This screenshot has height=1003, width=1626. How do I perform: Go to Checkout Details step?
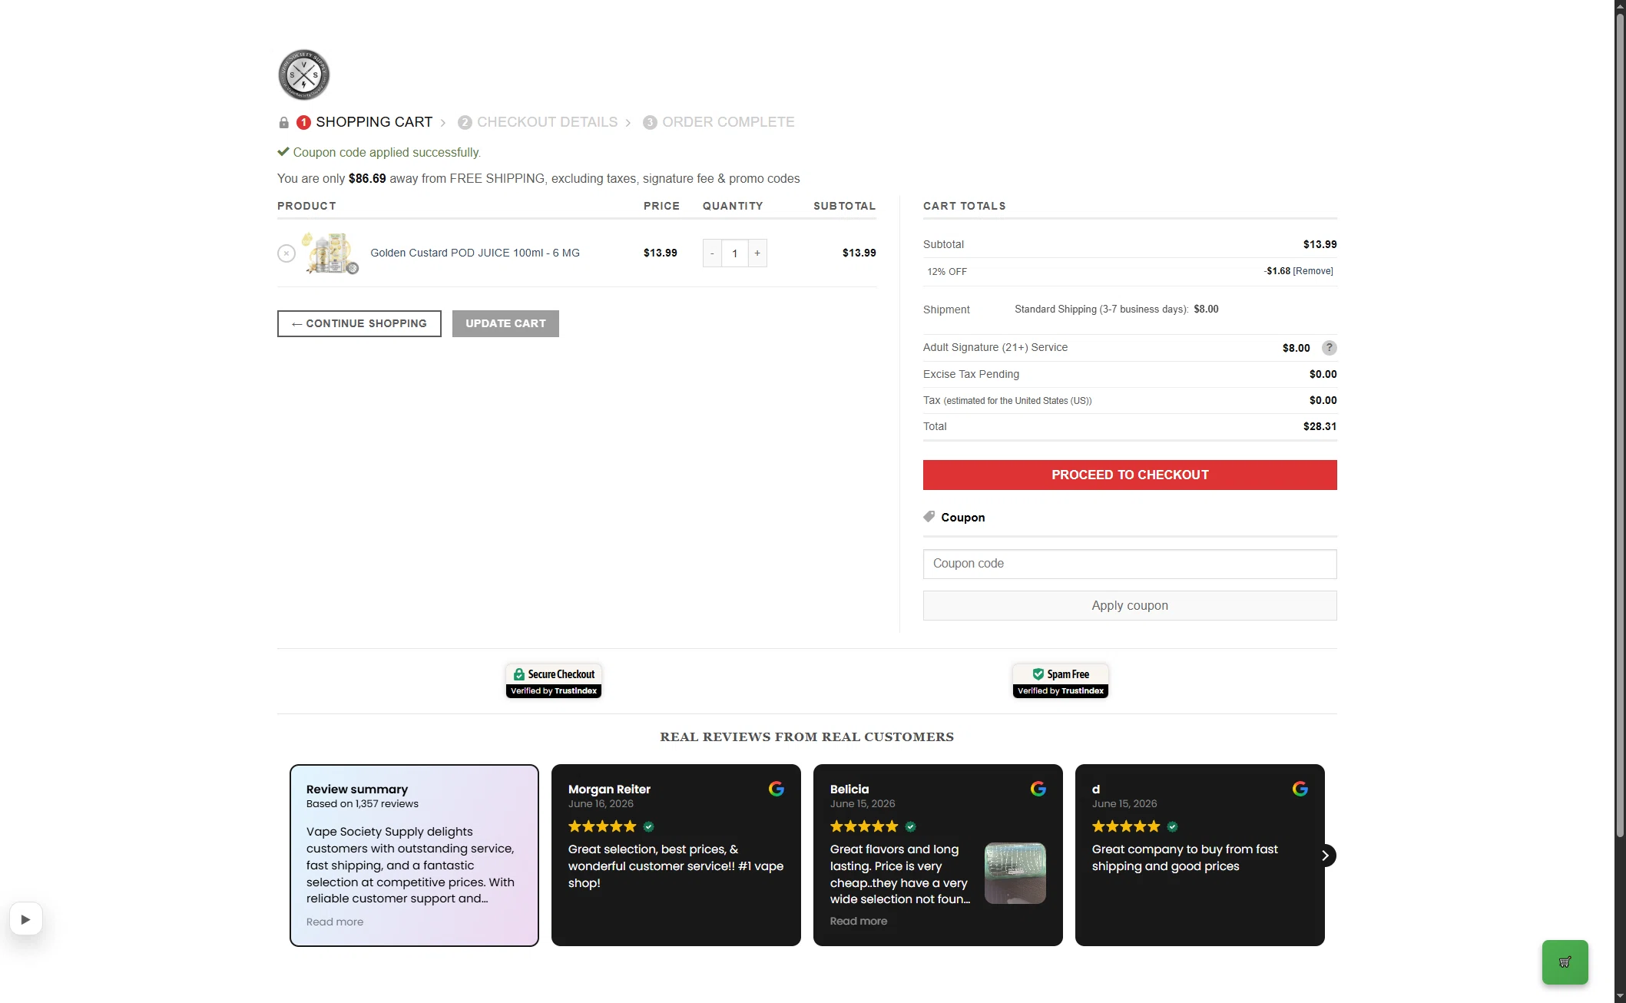tap(547, 122)
